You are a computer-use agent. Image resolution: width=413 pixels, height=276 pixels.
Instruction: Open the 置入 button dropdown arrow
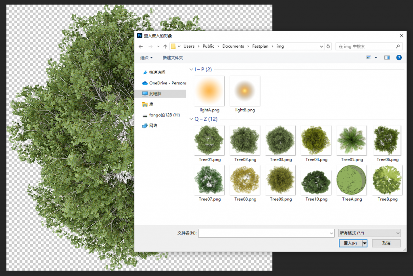(x=365, y=243)
